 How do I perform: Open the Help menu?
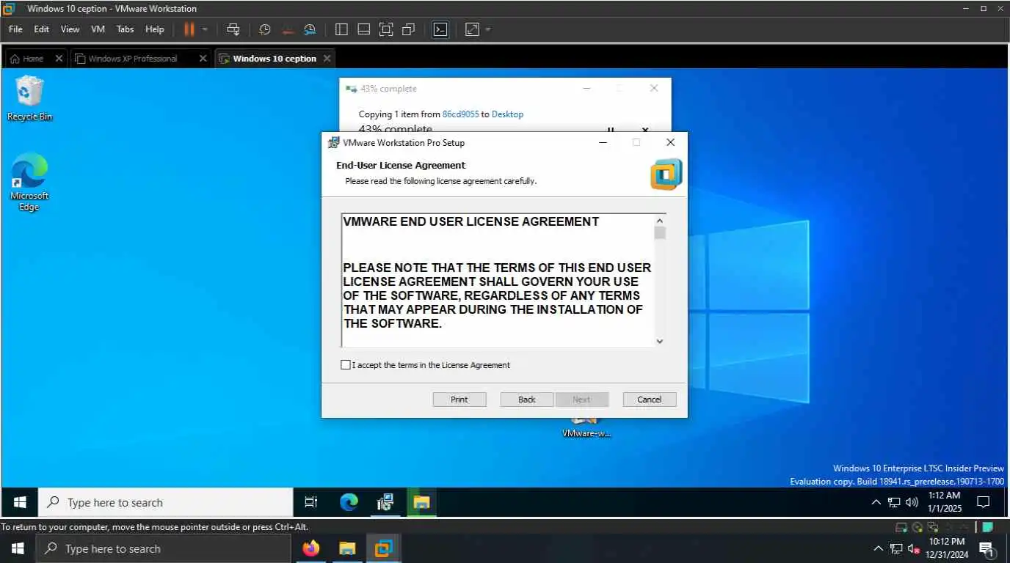tap(155, 29)
